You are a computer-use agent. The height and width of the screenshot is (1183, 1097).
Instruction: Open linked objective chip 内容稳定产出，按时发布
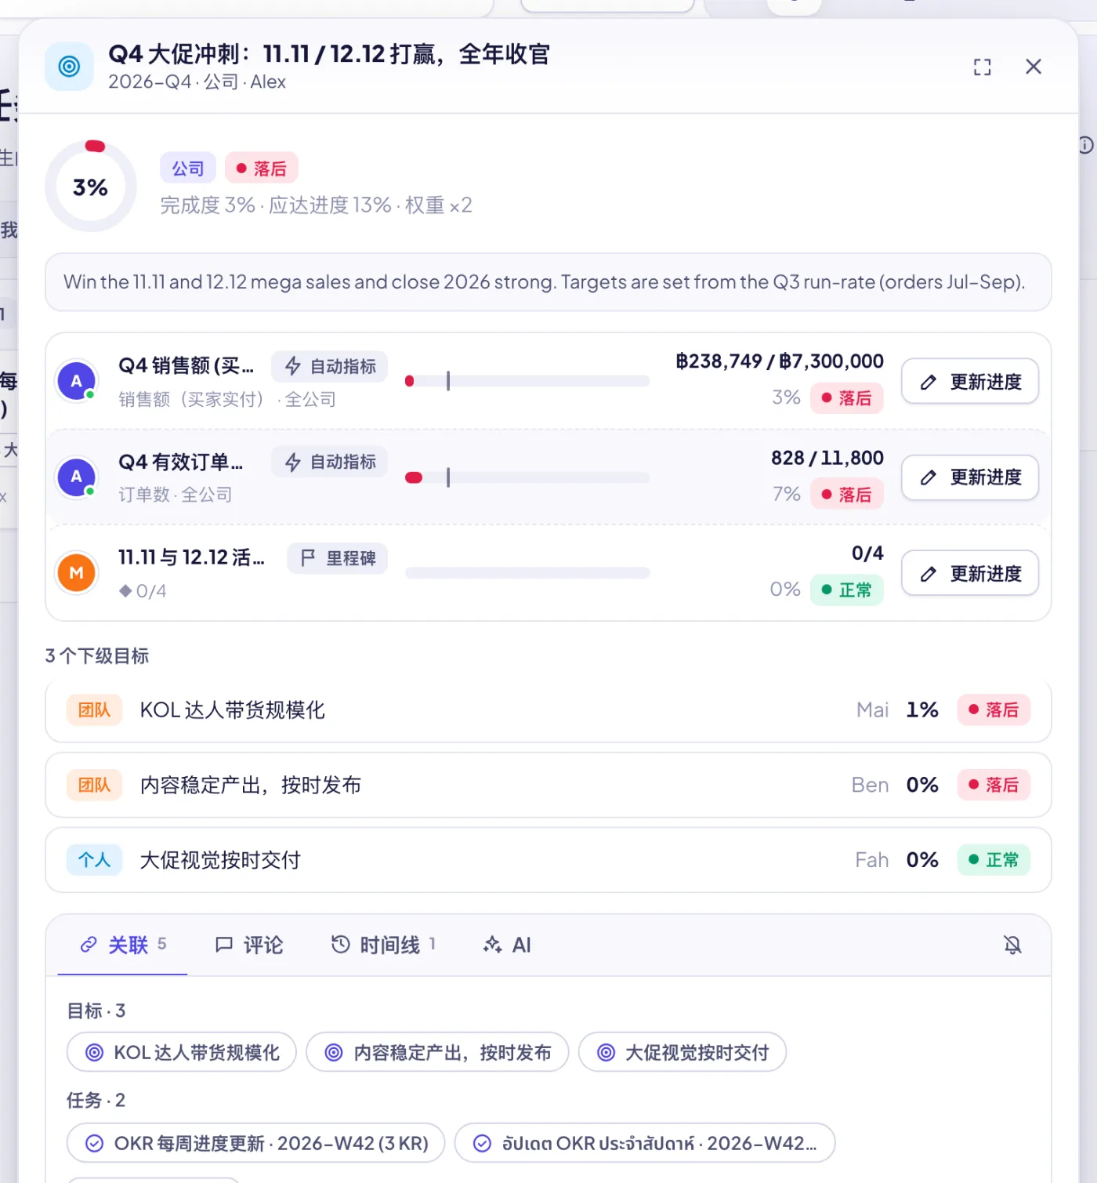437,1052
